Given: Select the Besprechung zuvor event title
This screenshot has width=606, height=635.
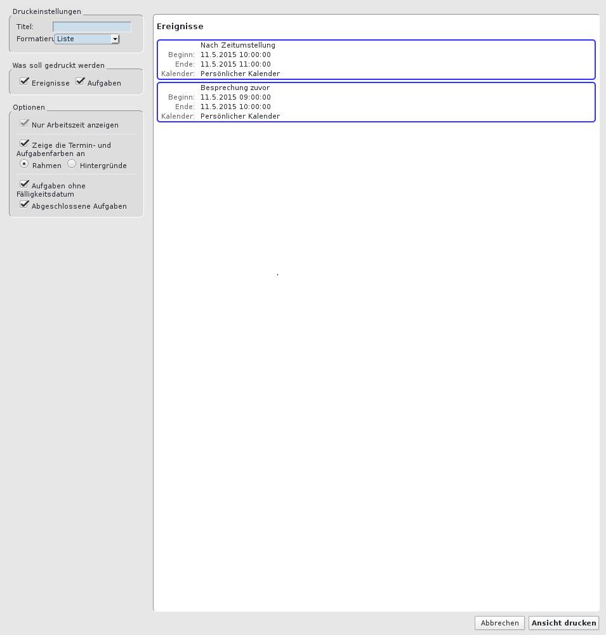Looking at the screenshot, I should (x=234, y=88).
